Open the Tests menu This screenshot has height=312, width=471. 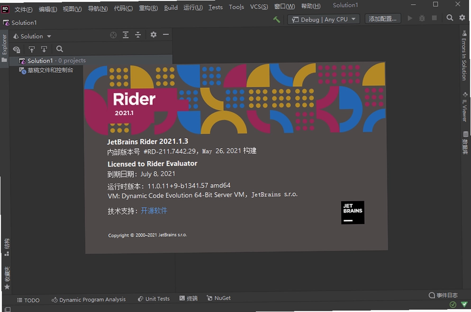(x=216, y=7)
